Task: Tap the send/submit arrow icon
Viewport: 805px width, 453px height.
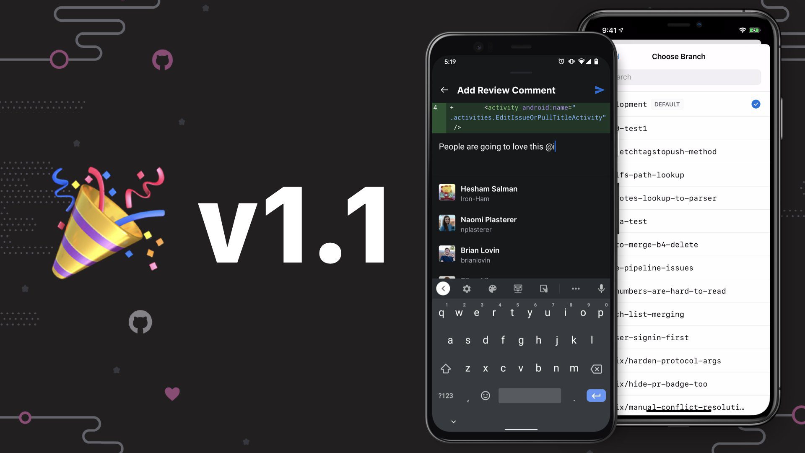Action: click(x=599, y=90)
